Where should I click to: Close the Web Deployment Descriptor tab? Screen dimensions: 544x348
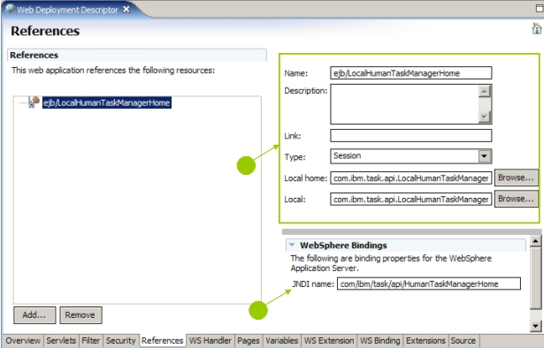[x=126, y=10]
